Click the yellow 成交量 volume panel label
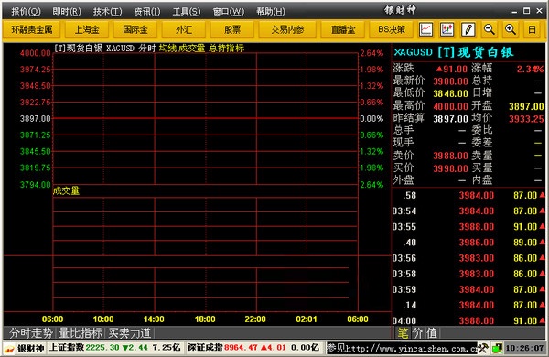 (x=66, y=191)
